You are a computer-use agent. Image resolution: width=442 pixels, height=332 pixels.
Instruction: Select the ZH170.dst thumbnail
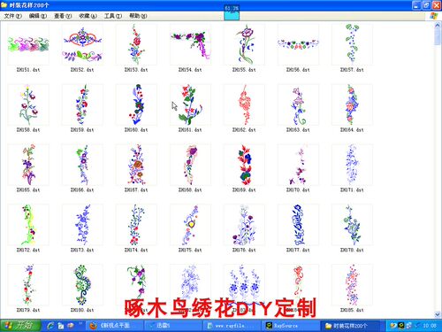click(298, 165)
